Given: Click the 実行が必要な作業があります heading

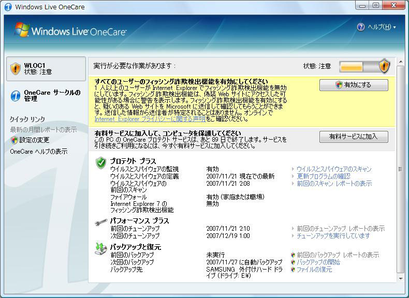Looking at the screenshot, I should (x=135, y=66).
